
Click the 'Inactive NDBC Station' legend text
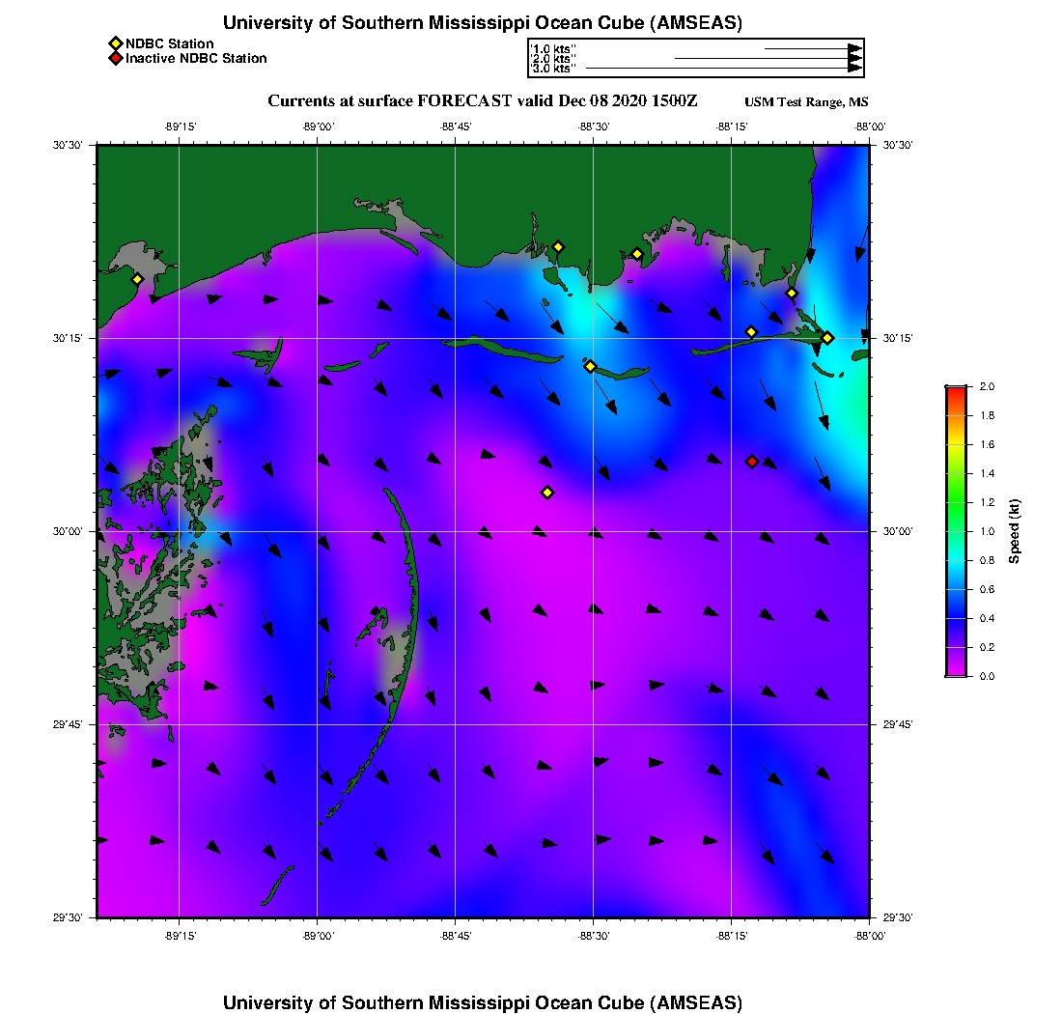[x=196, y=58]
